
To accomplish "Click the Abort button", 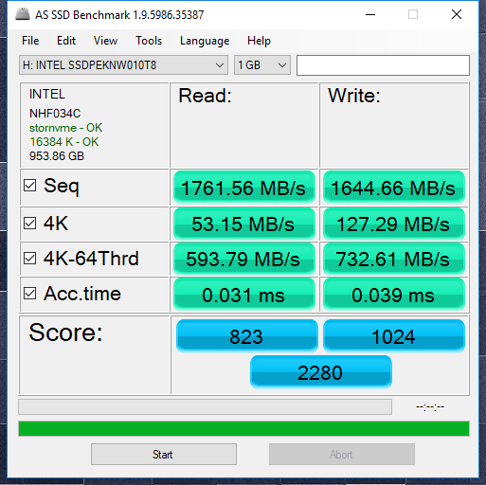I will pos(342,455).
